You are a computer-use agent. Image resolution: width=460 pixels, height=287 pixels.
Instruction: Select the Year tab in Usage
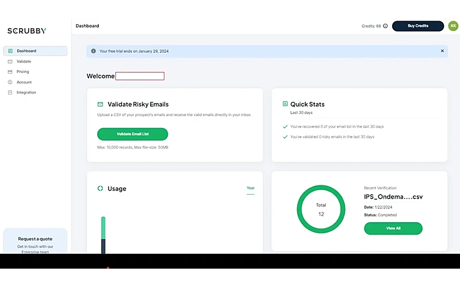(251, 188)
